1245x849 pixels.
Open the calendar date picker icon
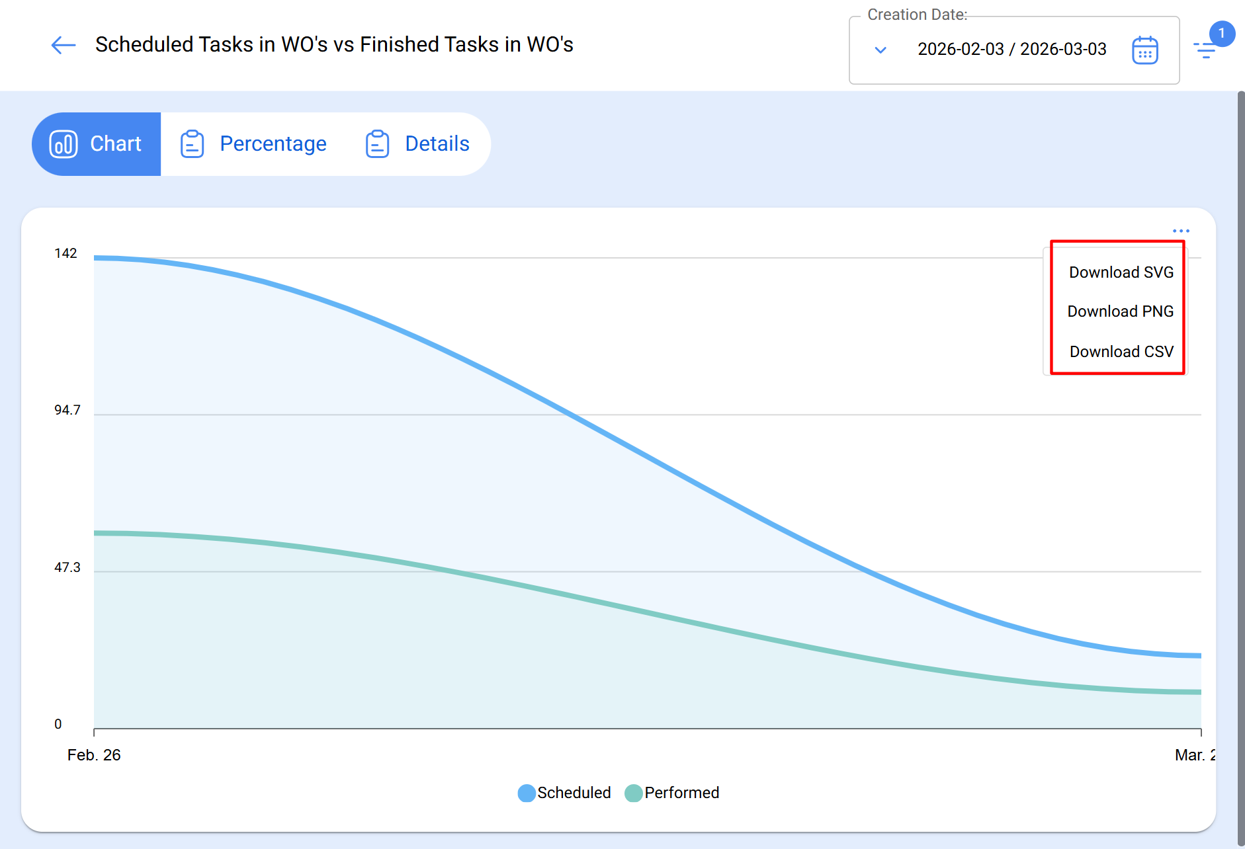pyautogui.click(x=1144, y=50)
